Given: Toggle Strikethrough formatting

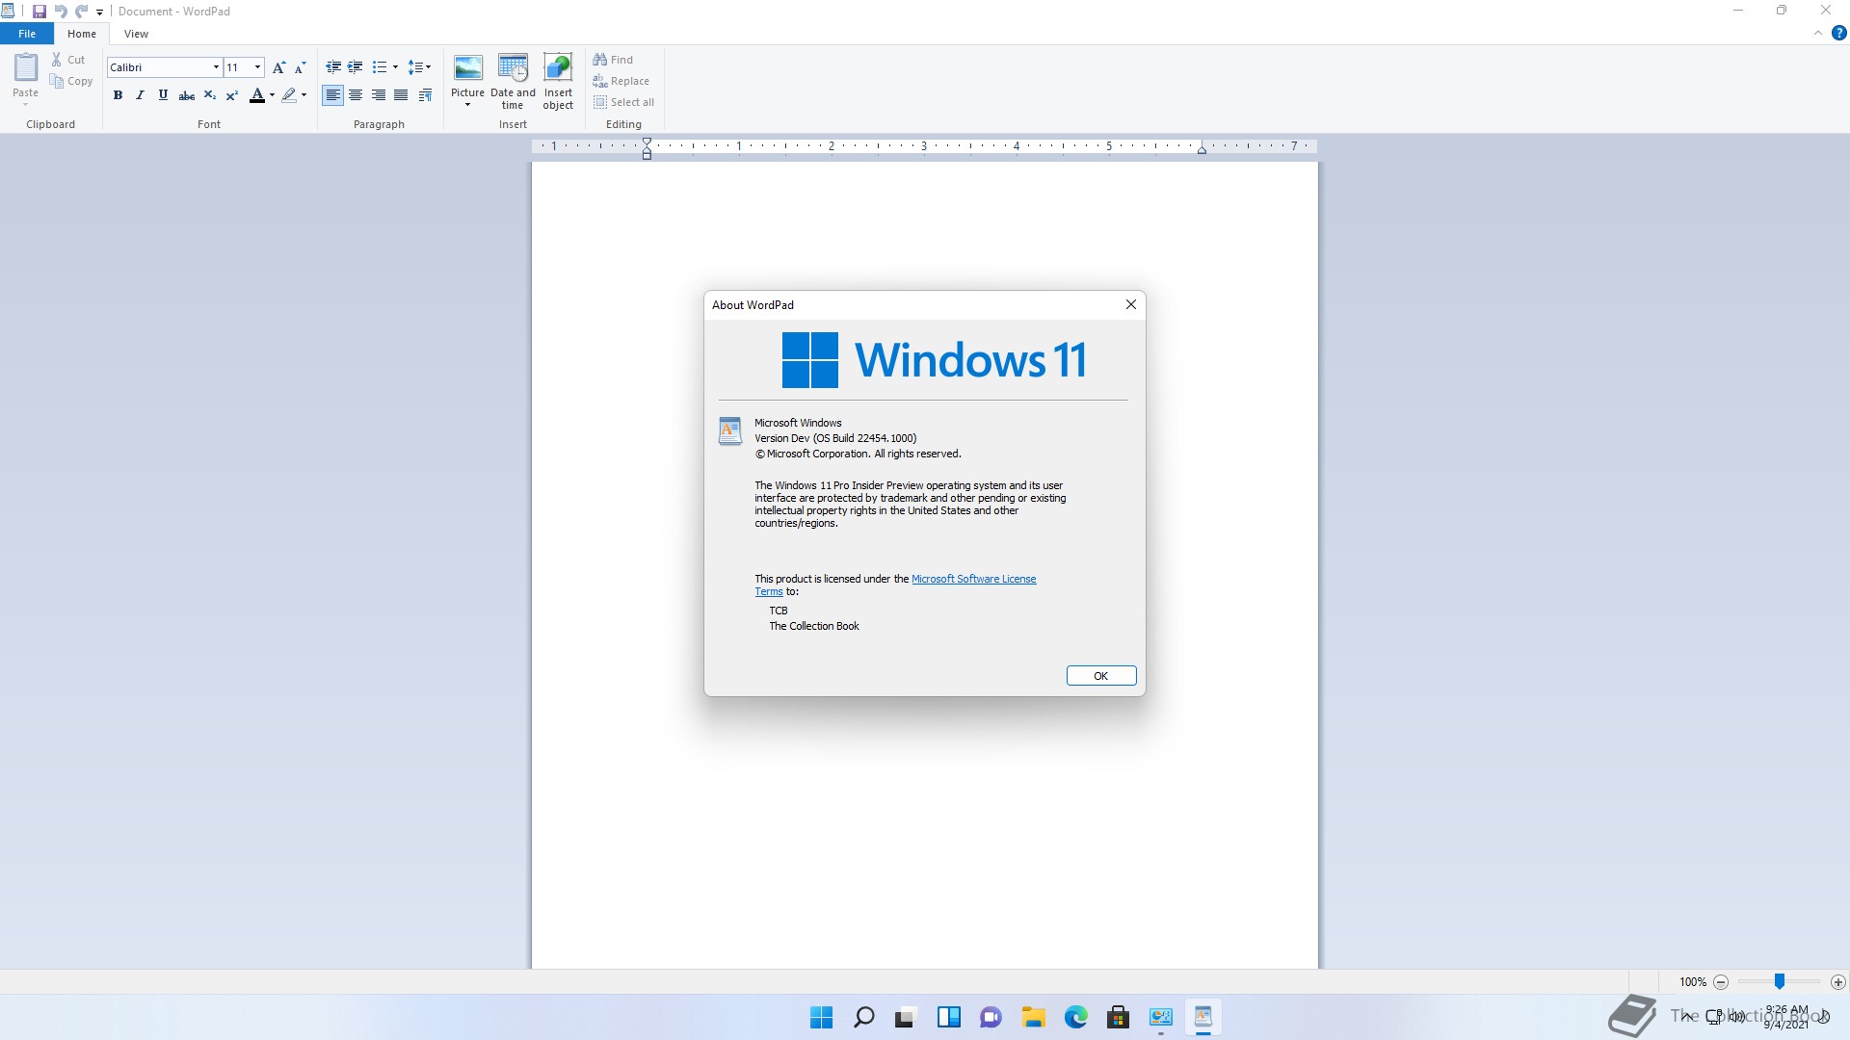Looking at the screenshot, I should 187,95.
